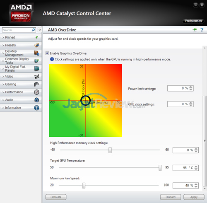Increase memory clock percent with up arrow
Image resolution: width=207 pixels, height=203 pixels.
click(x=196, y=149)
